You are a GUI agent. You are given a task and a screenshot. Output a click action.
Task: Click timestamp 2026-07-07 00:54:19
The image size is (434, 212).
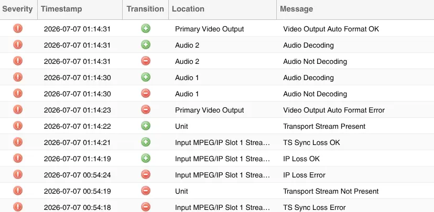point(77,191)
